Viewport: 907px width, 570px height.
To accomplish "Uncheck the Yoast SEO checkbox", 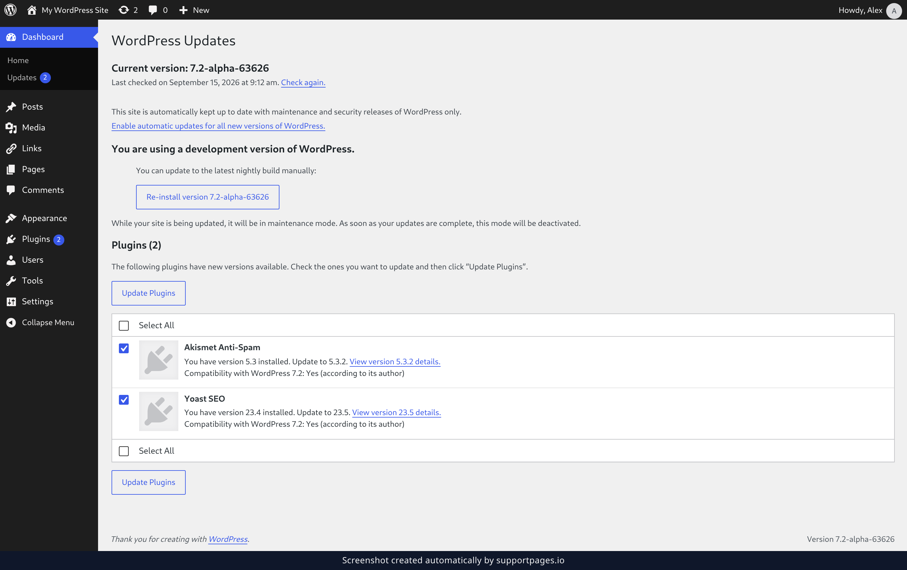I will (123, 399).
